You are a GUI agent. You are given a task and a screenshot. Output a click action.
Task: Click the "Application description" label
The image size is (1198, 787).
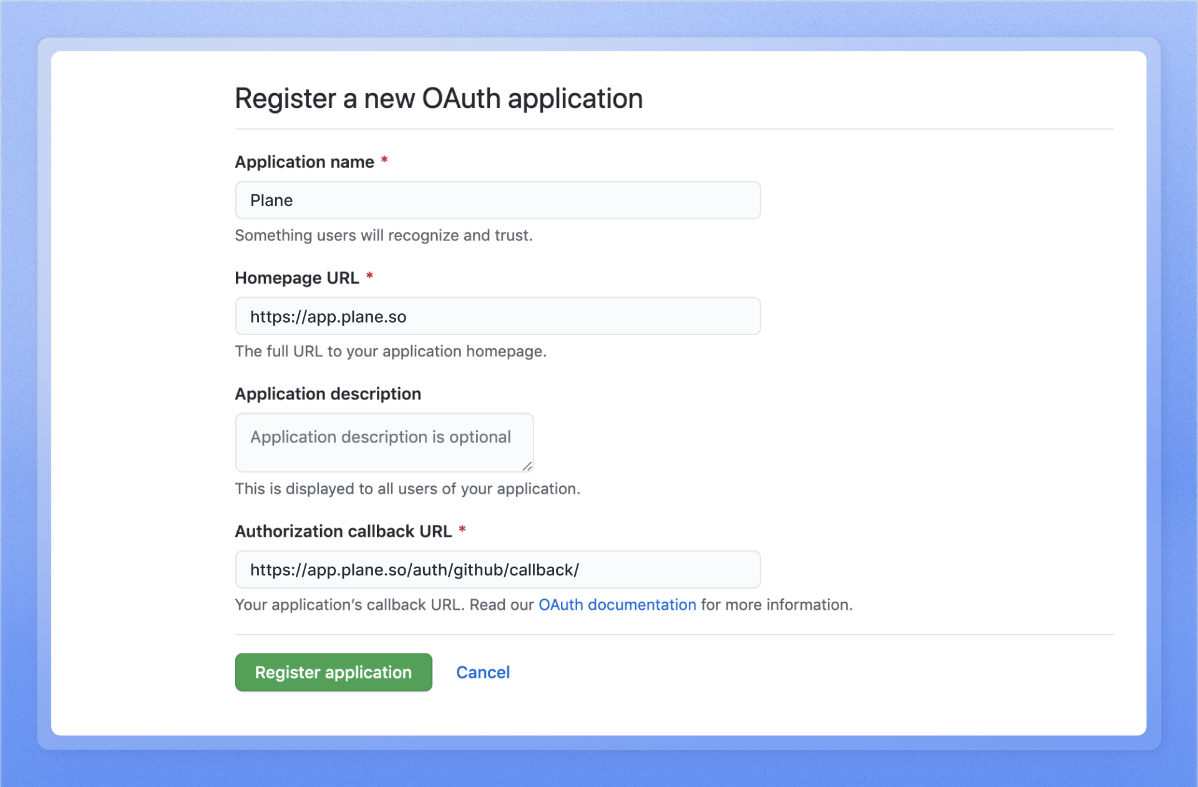coord(328,394)
